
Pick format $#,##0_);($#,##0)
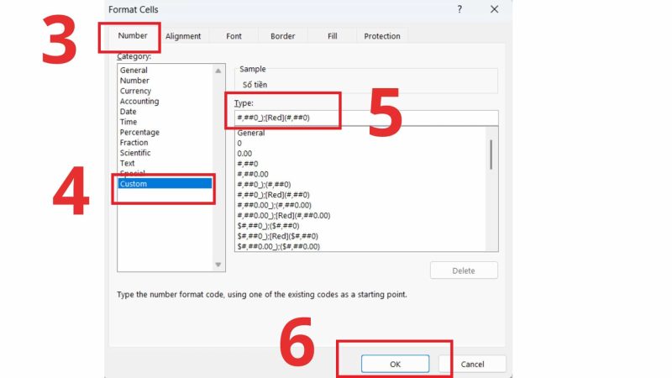click(268, 225)
